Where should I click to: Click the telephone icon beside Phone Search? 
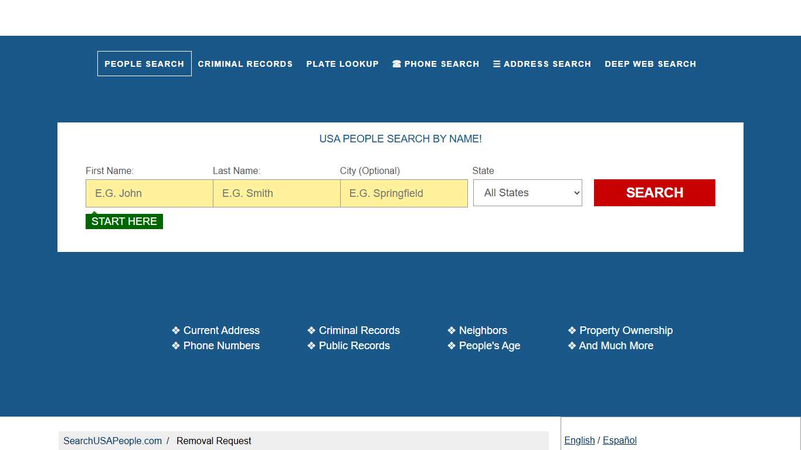point(396,64)
